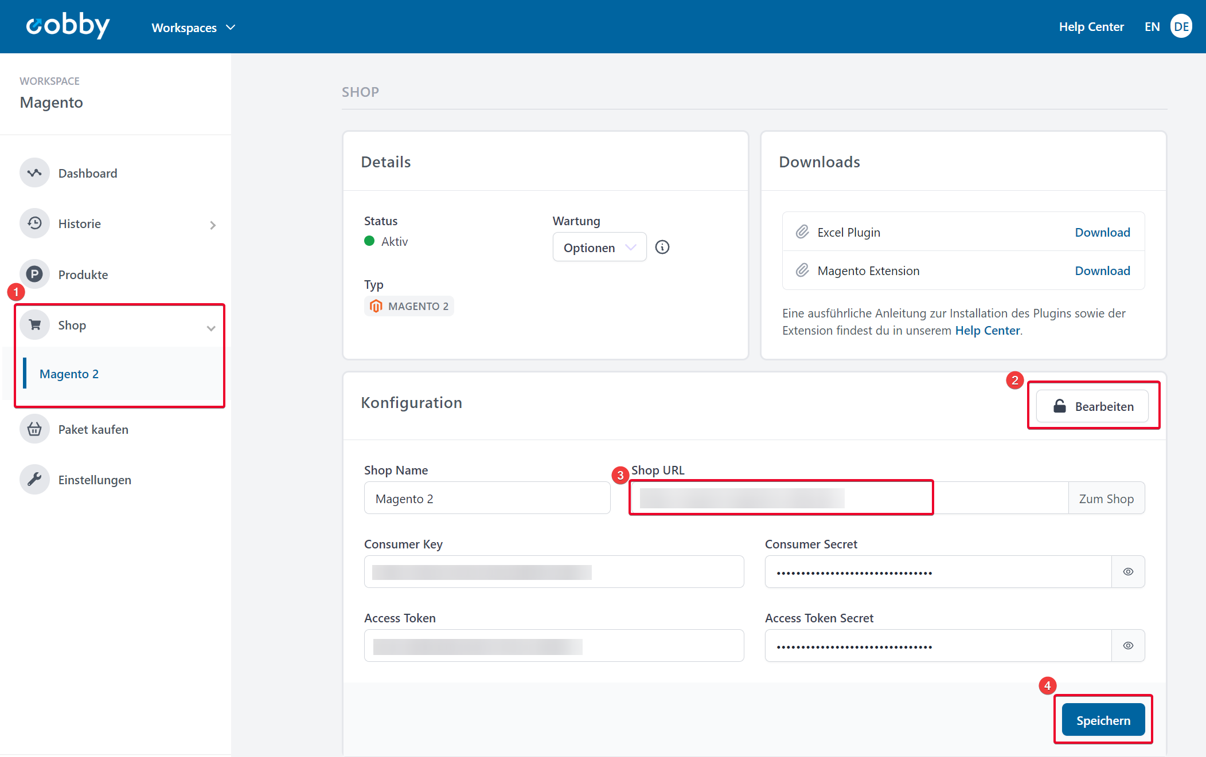This screenshot has height=757, width=1206.
Task: Go to Dashboard
Action: [88, 173]
